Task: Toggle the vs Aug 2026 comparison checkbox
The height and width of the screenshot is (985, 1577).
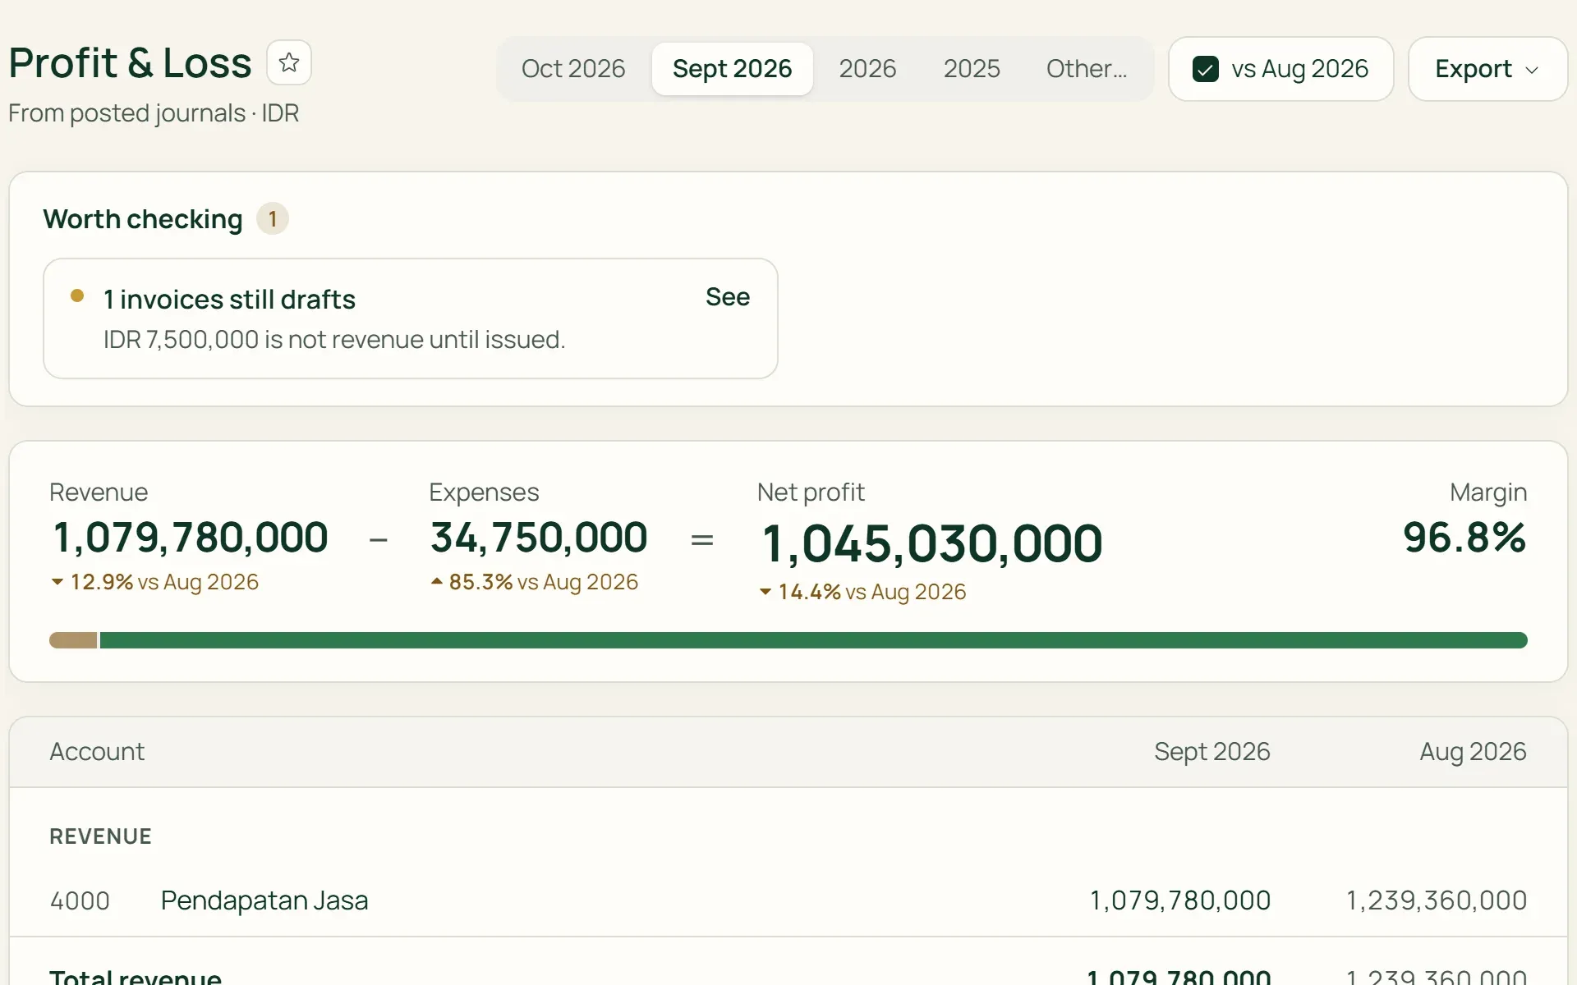Action: 1205,69
